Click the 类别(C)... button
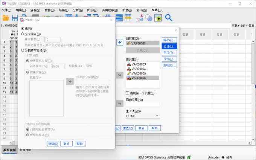Screen dimensions: 256x160 pos(143,50)
